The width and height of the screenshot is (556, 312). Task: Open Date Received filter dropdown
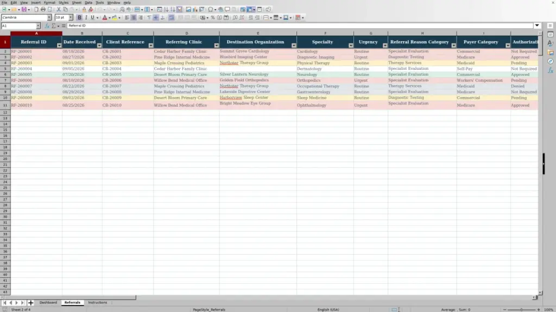99,45
